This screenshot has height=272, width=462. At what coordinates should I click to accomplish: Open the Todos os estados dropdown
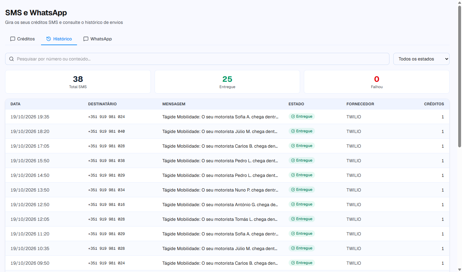pyautogui.click(x=421, y=59)
